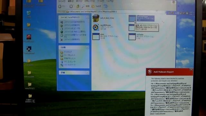
Task: Click publish this file to Web link
Action: click(x=74, y=32)
